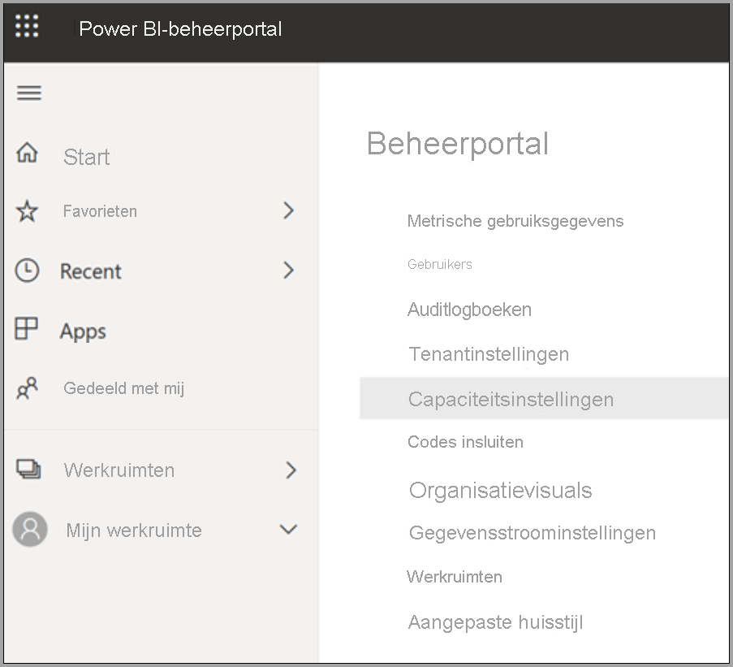Click the Mijn werkruimte avatar
The height and width of the screenshot is (667, 733).
click(x=29, y=529)
